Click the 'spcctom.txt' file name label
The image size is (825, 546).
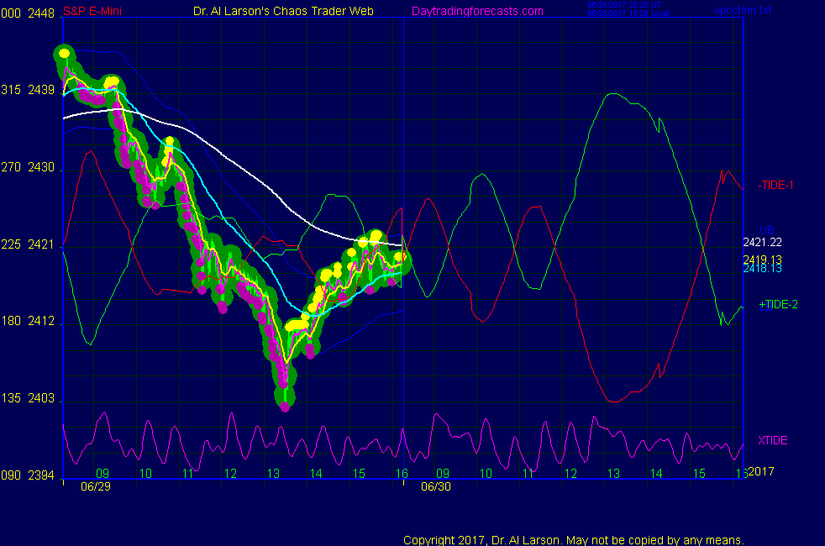[x=743, y=10]
